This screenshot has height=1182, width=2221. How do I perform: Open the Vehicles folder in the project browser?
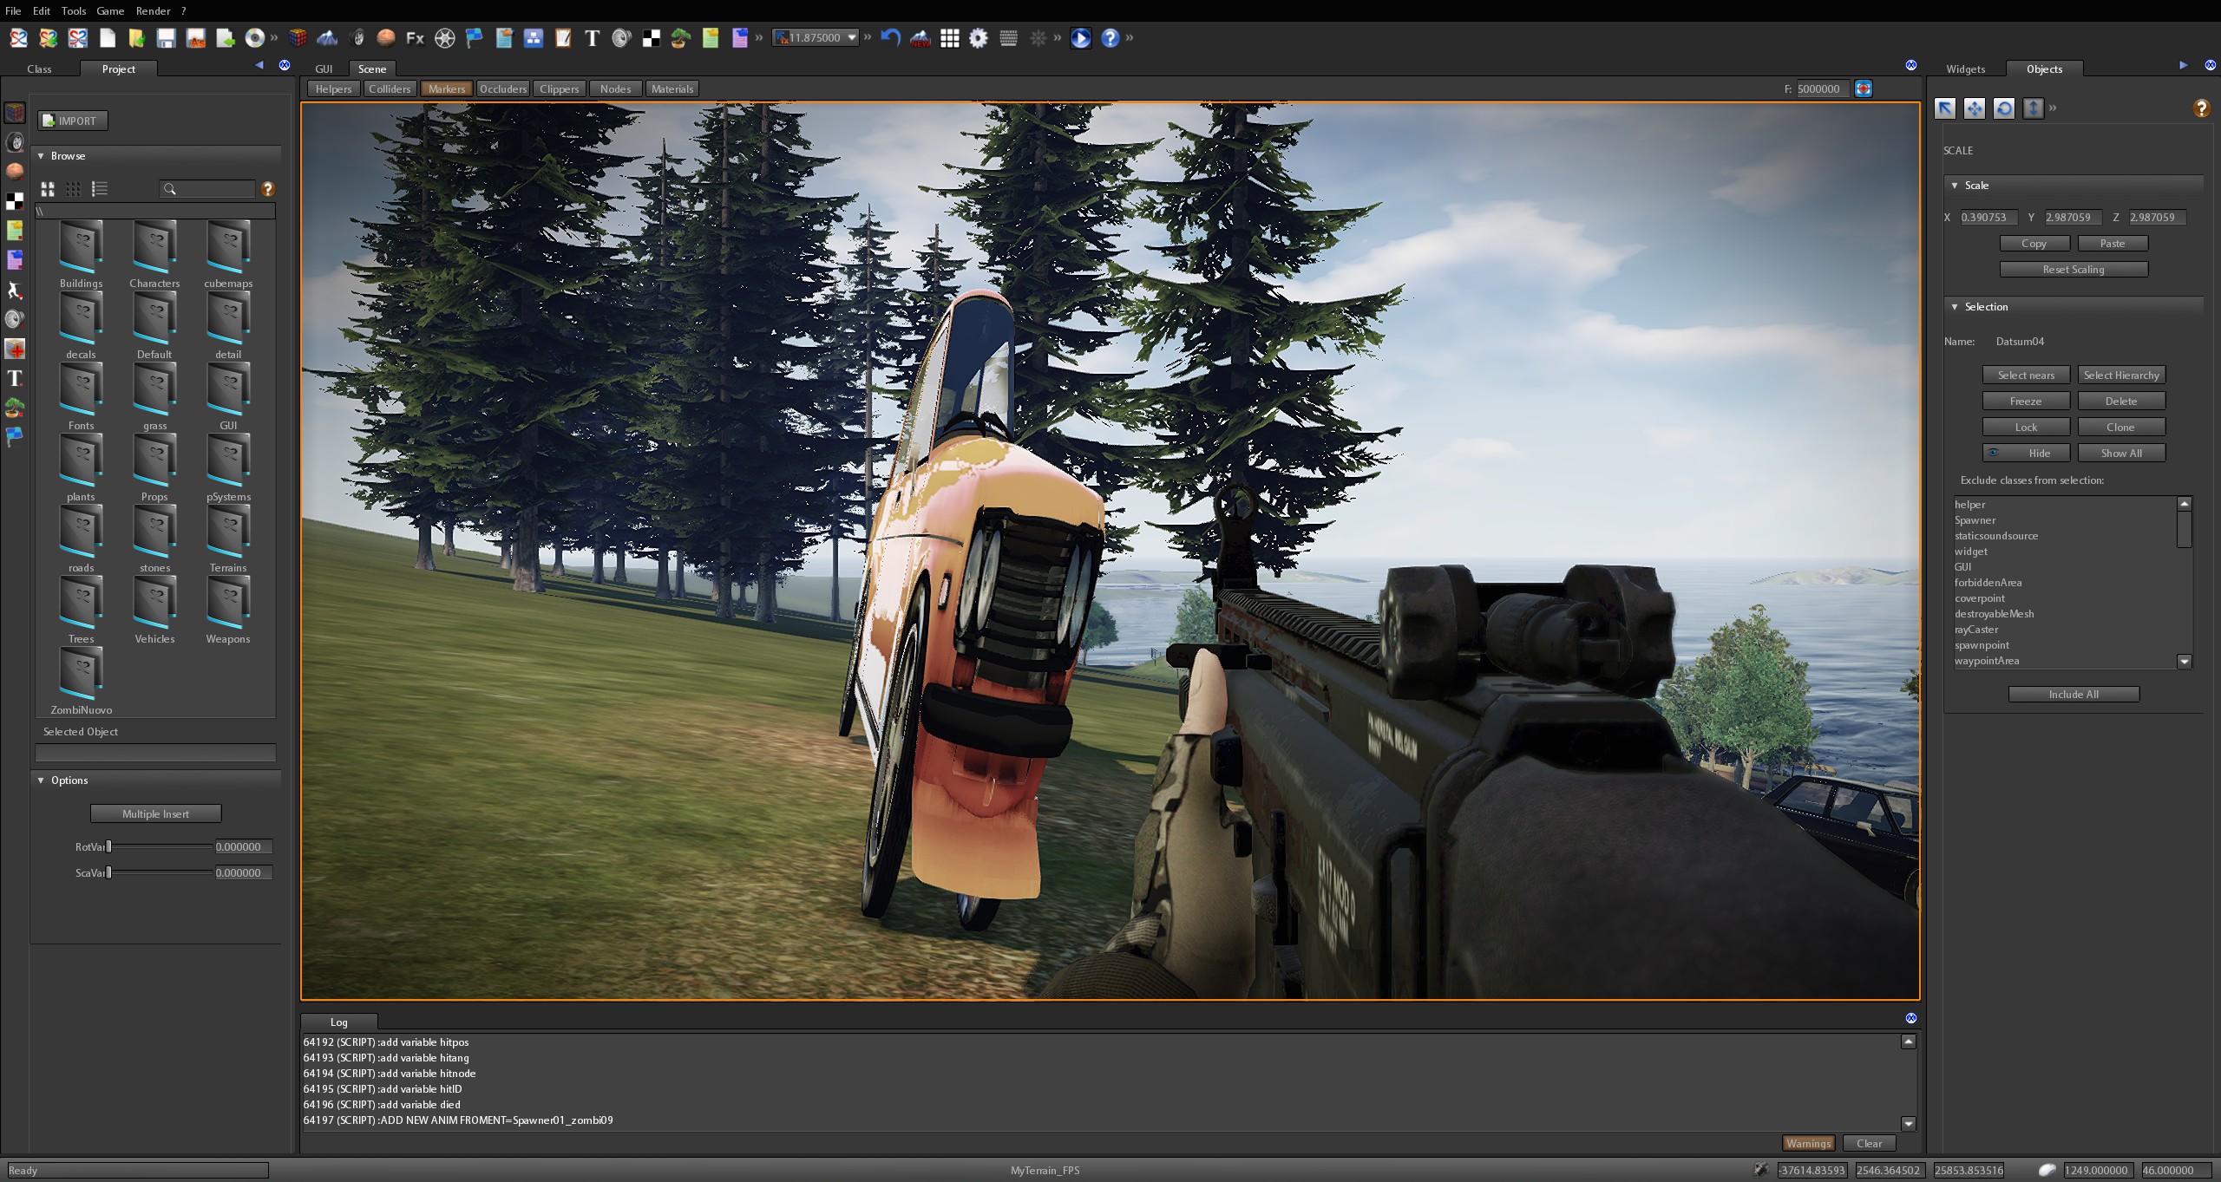pos(154,603)
